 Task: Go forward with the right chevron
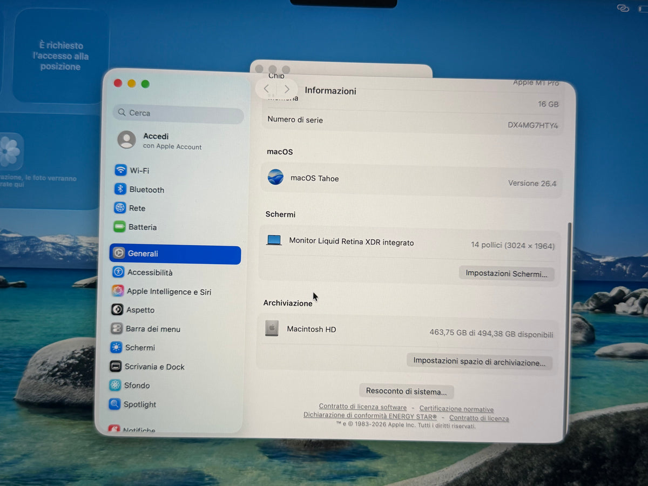pos(287,89)
